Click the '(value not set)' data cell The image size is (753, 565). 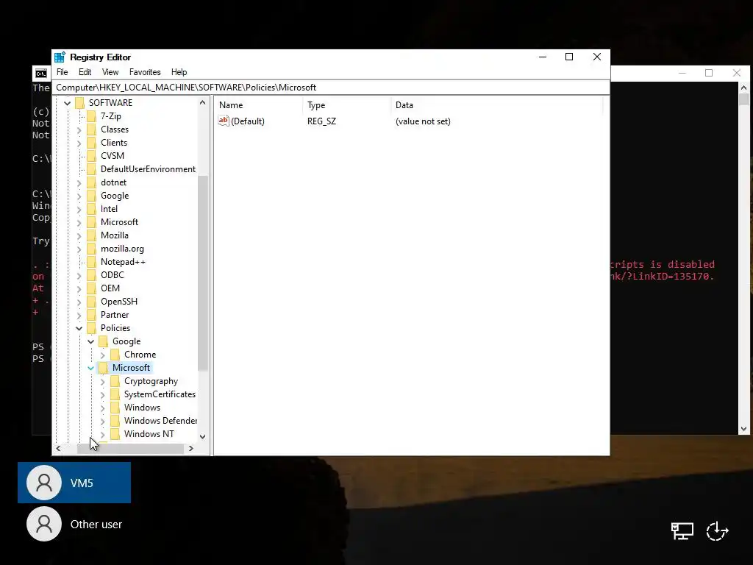tap(423, 121)
